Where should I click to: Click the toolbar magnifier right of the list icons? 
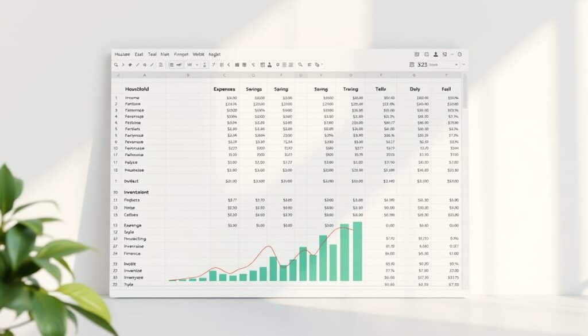[x=300, y=64]
